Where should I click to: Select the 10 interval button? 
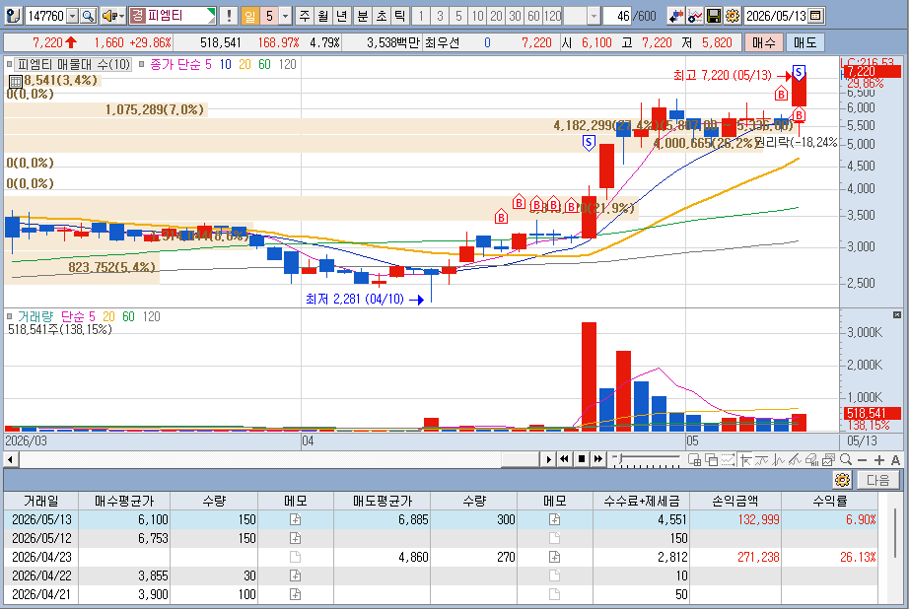[x=477, y=16]
